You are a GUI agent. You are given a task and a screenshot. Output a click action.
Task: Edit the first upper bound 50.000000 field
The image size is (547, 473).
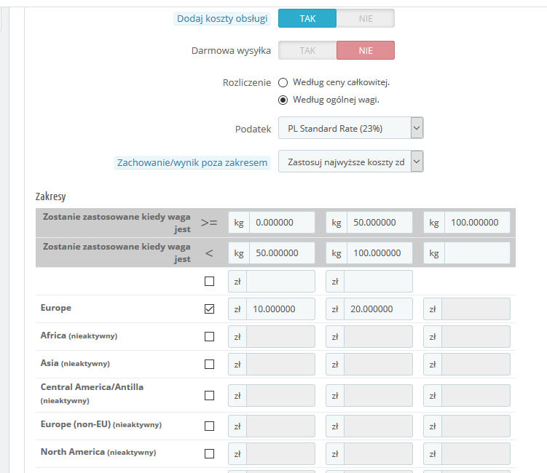tap(280, 253)
